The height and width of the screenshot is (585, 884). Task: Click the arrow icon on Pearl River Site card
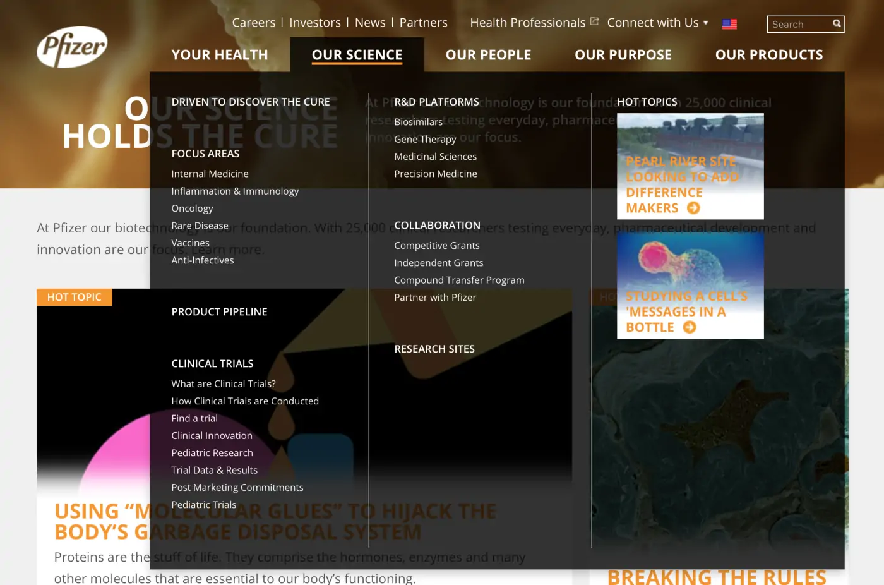[693, 208]
